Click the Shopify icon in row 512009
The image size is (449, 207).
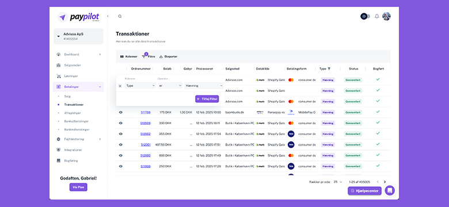pos(260,123)
